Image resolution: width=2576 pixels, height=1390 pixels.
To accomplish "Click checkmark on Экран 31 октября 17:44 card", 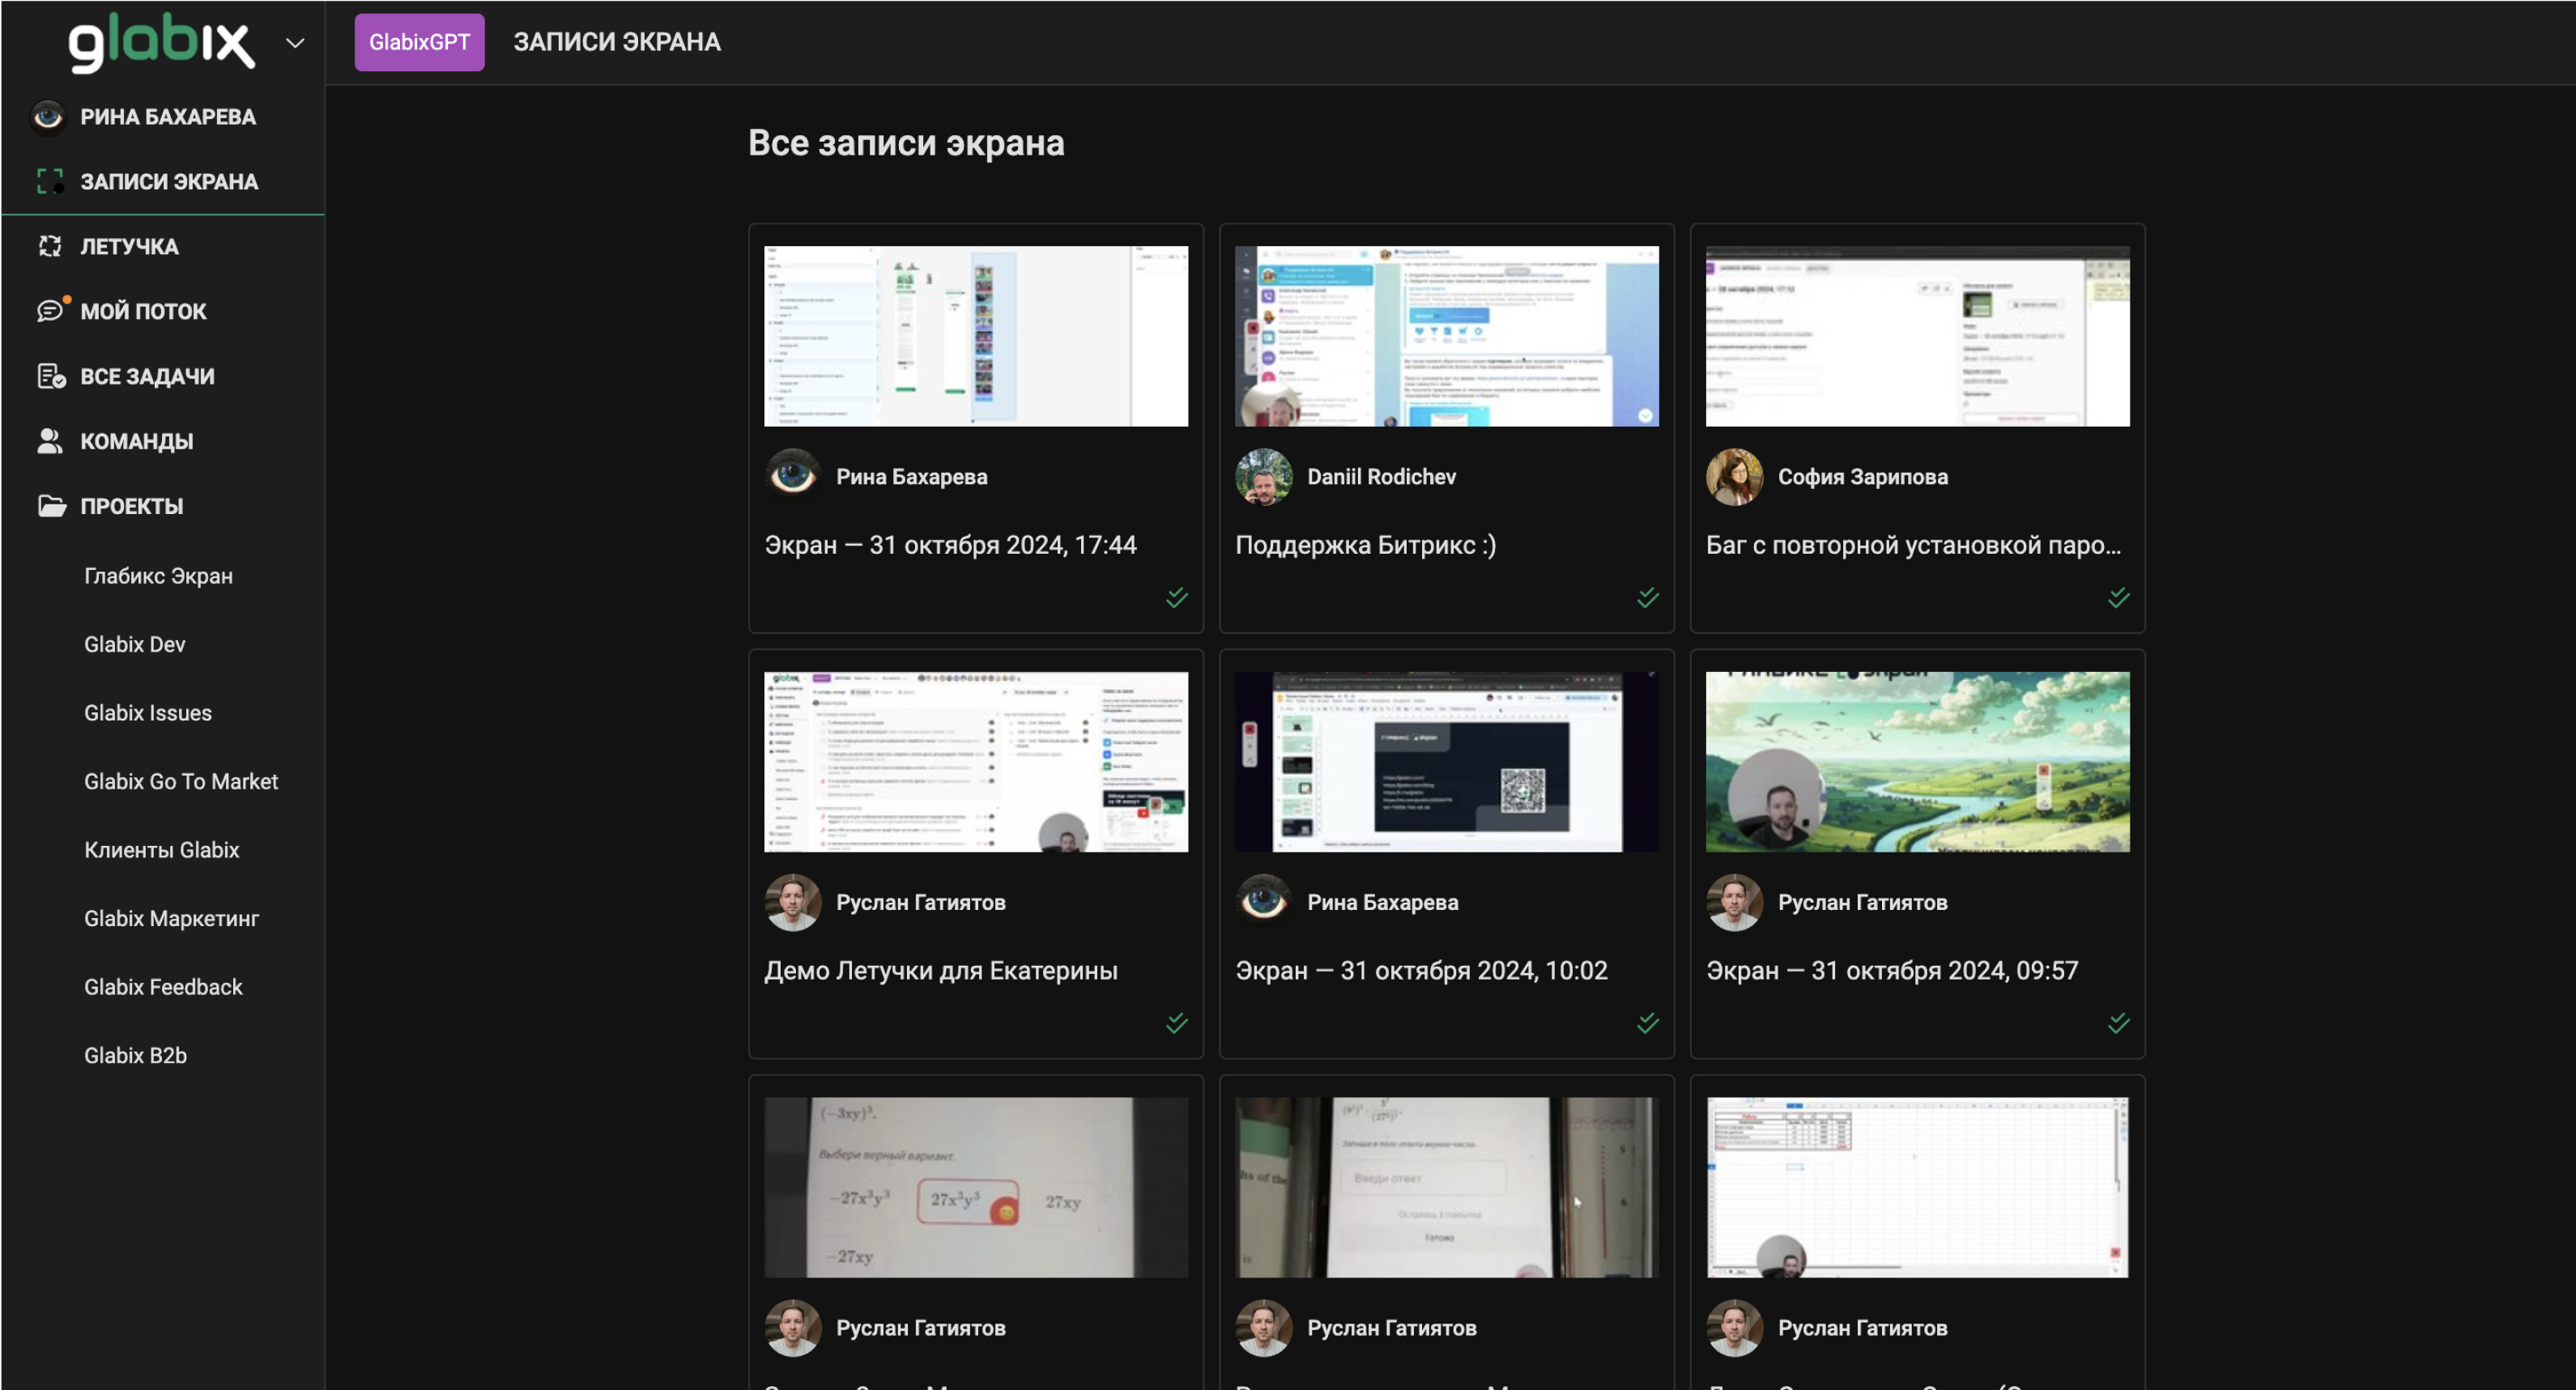I will pyautogui.click(x=1176, y=597).
